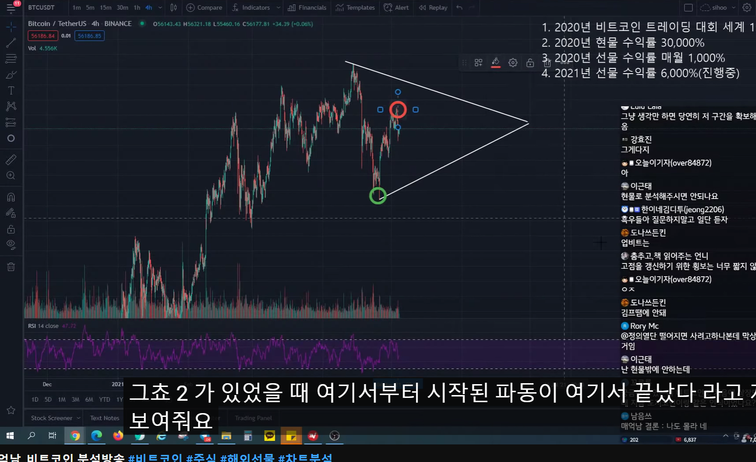The width and height of the screenshot is (756, 462).
Task: Set date range to 5D
Action: coord(48,400)
